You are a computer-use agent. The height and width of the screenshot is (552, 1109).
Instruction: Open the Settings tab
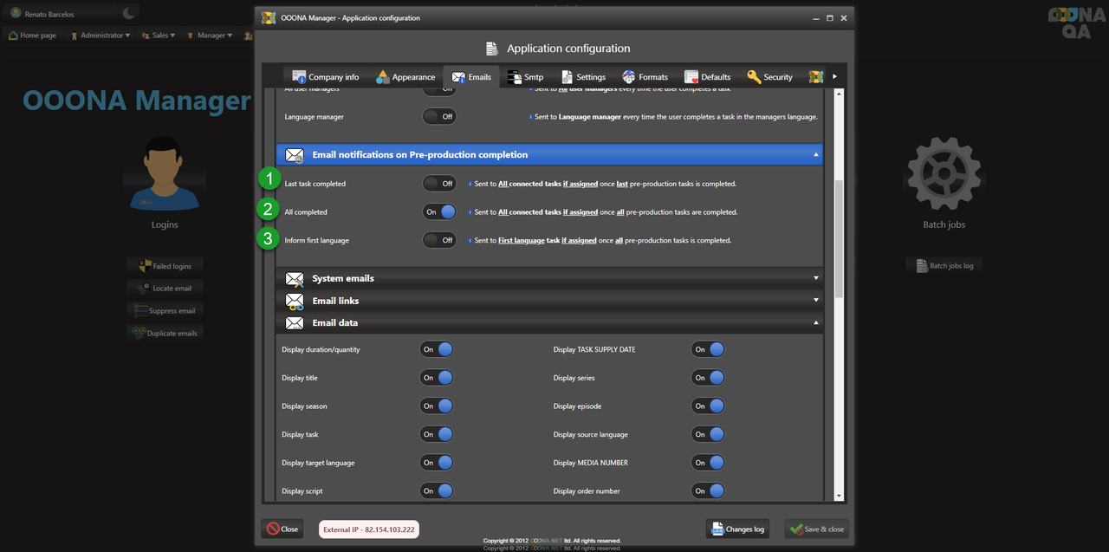[x=583, y=77]
